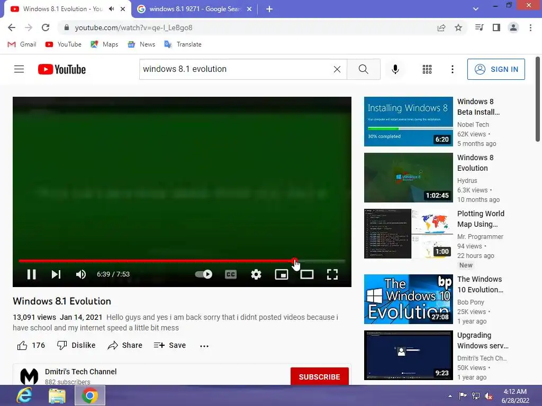Click 'The Windows 10 Evolution...' title
542x406 pixels.
click(x=480, y=284)
